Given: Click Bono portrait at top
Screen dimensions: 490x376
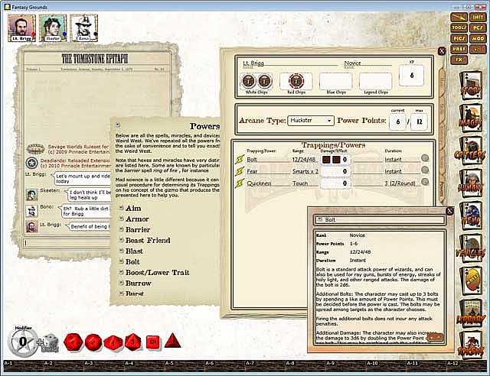Looking at the screenshot, I should click(83, 28).
